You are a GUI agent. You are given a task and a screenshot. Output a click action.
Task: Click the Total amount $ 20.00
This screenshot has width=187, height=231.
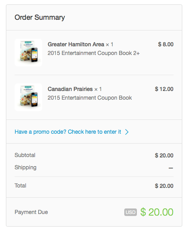164,186
